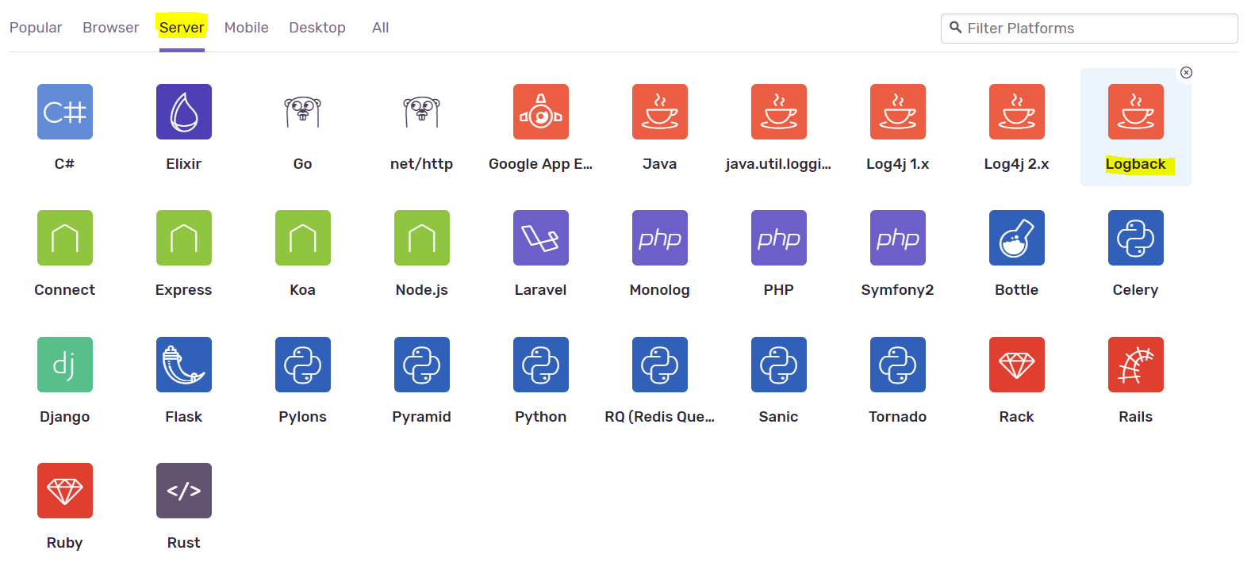Select the Pyramid python icon
This screenshot has width=1251, height=577.
click(x=422, y=365)
